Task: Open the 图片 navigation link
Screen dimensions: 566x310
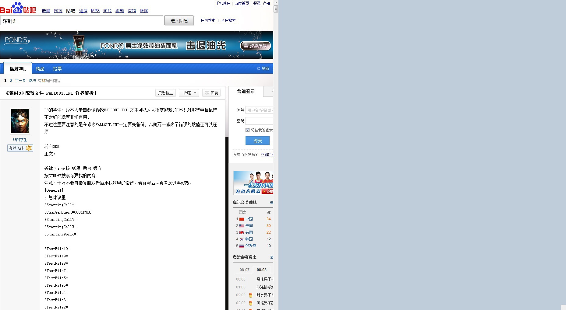Action: coord(108,11)
